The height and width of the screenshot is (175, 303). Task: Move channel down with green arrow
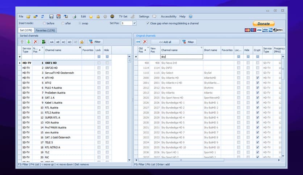(x=29, y=42)
